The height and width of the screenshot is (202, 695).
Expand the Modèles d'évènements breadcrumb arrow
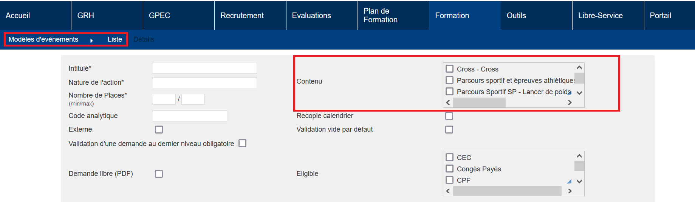pyautogui.click(x=91, y=40)
